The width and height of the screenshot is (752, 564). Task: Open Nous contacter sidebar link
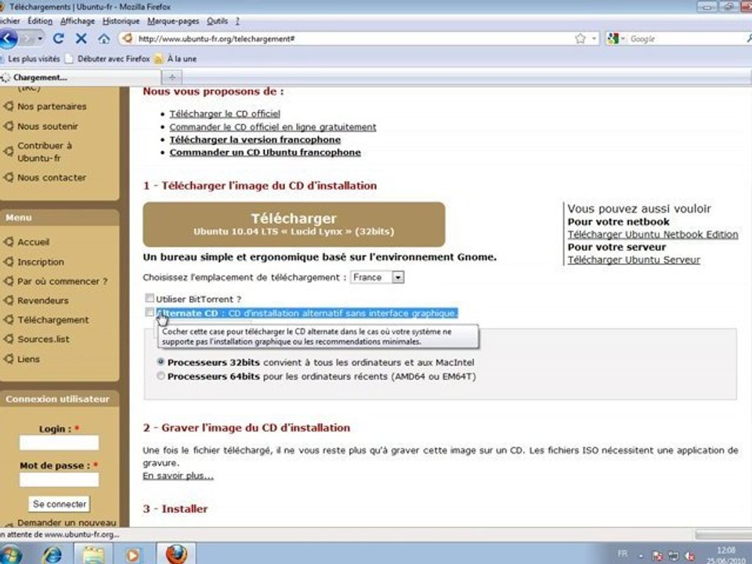click(x=52, y=178)
